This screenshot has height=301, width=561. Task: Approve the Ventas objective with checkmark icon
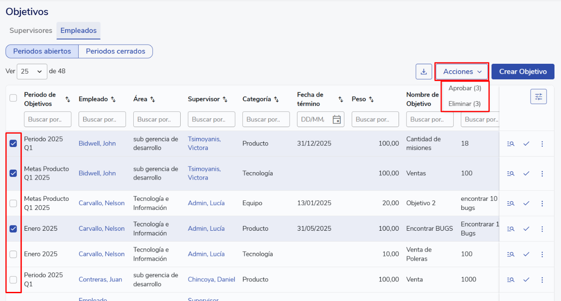(526, 173)
